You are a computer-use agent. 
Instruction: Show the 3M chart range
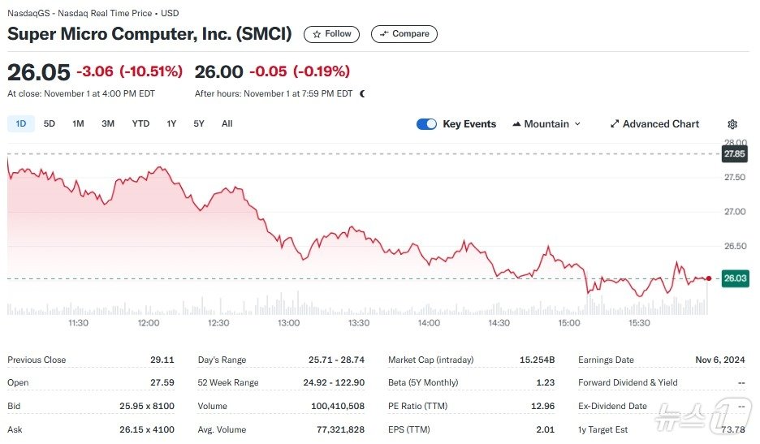tap(108, 123)
